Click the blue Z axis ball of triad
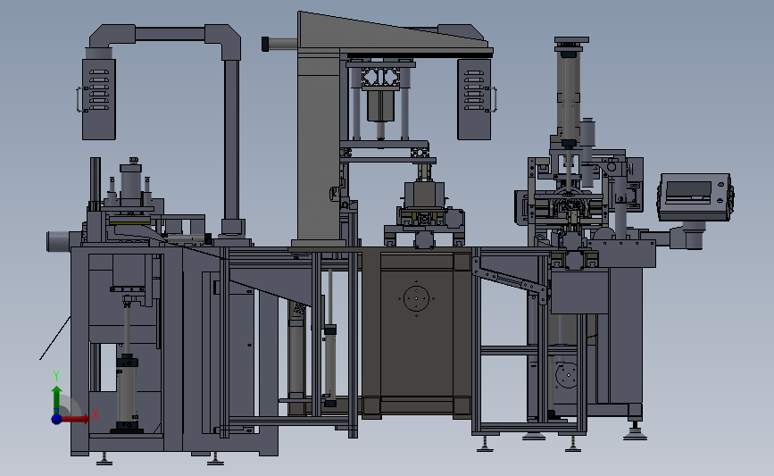Screen dimensions: 774x476 (56, 419)
